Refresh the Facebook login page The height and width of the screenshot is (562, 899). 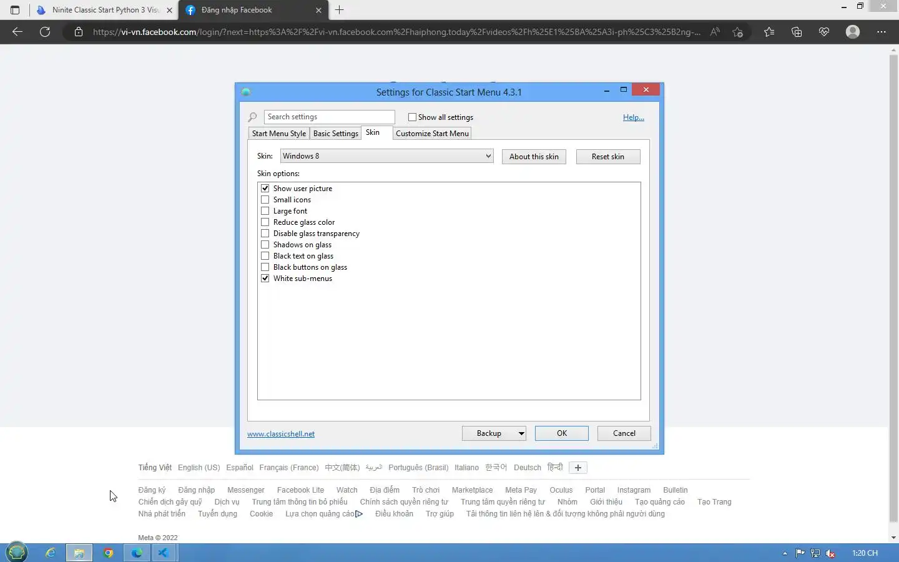click(45, 32)
